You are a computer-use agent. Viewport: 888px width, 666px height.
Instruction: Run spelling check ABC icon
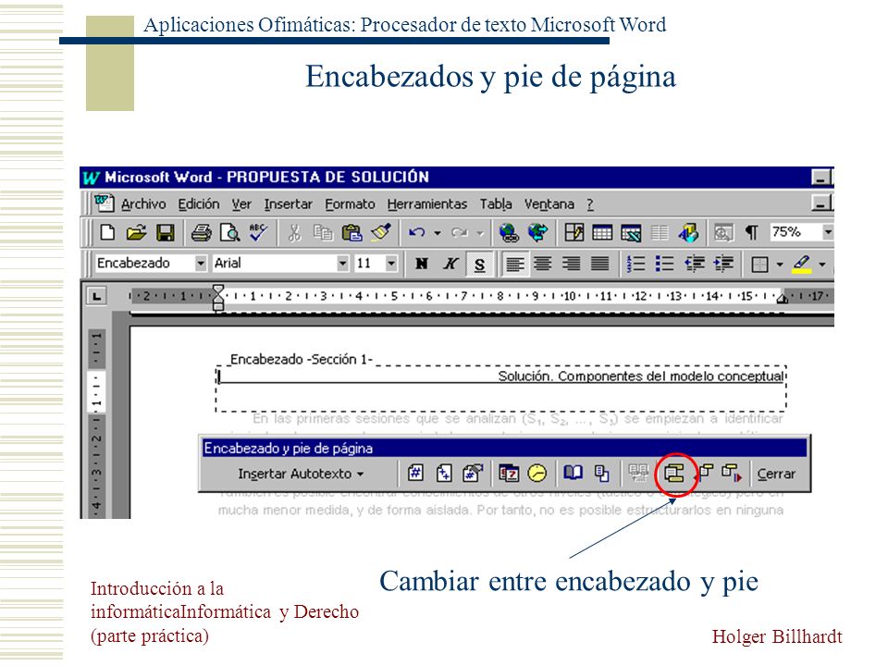coord(259,233)
